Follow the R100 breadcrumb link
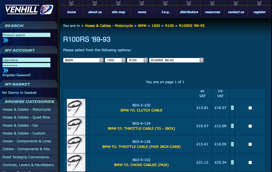Image resolution: width=272 pixels, height=172 pixels. point(170,26)
